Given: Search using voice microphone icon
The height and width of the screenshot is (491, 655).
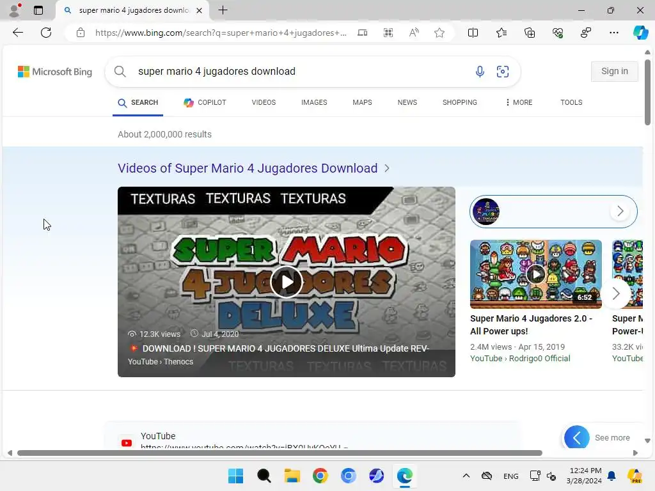Looking at the screenshot, I should pyautogui.click(x=480, y=72).
